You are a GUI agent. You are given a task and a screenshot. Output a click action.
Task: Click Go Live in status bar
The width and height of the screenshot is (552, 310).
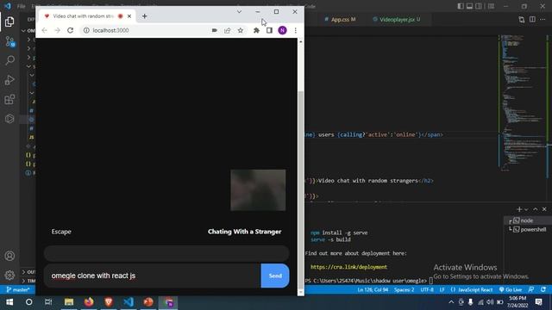coord(511,290)
